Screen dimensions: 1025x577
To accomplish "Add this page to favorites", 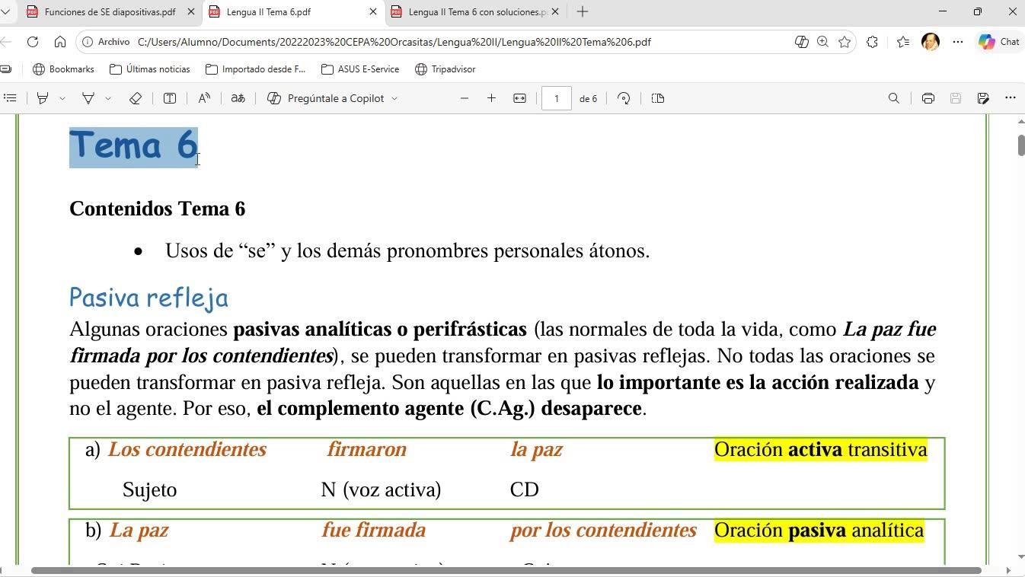I will coord(845,42).
